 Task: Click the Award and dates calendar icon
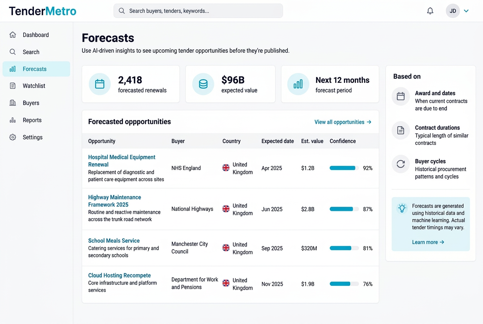[x=400, y=97]
